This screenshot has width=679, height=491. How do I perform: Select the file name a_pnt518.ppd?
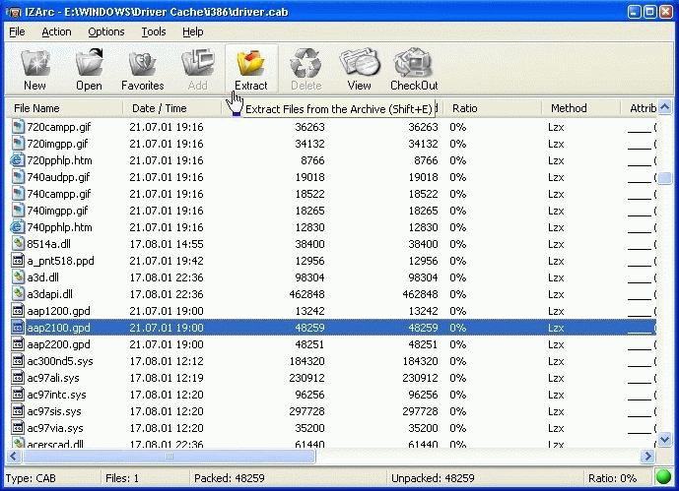coord(60,261)
